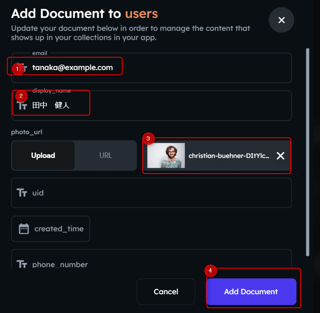Click the text-type icon beside uid
320x313 pixels.
coord(22,193)
